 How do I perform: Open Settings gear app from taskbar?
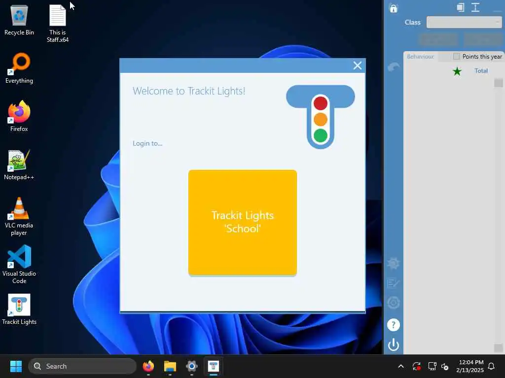pos(192,366)
